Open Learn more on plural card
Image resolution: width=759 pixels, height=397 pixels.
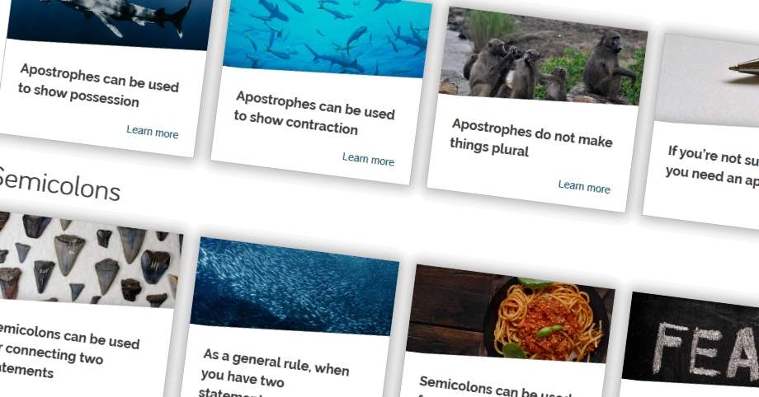(x=584, y=187)
